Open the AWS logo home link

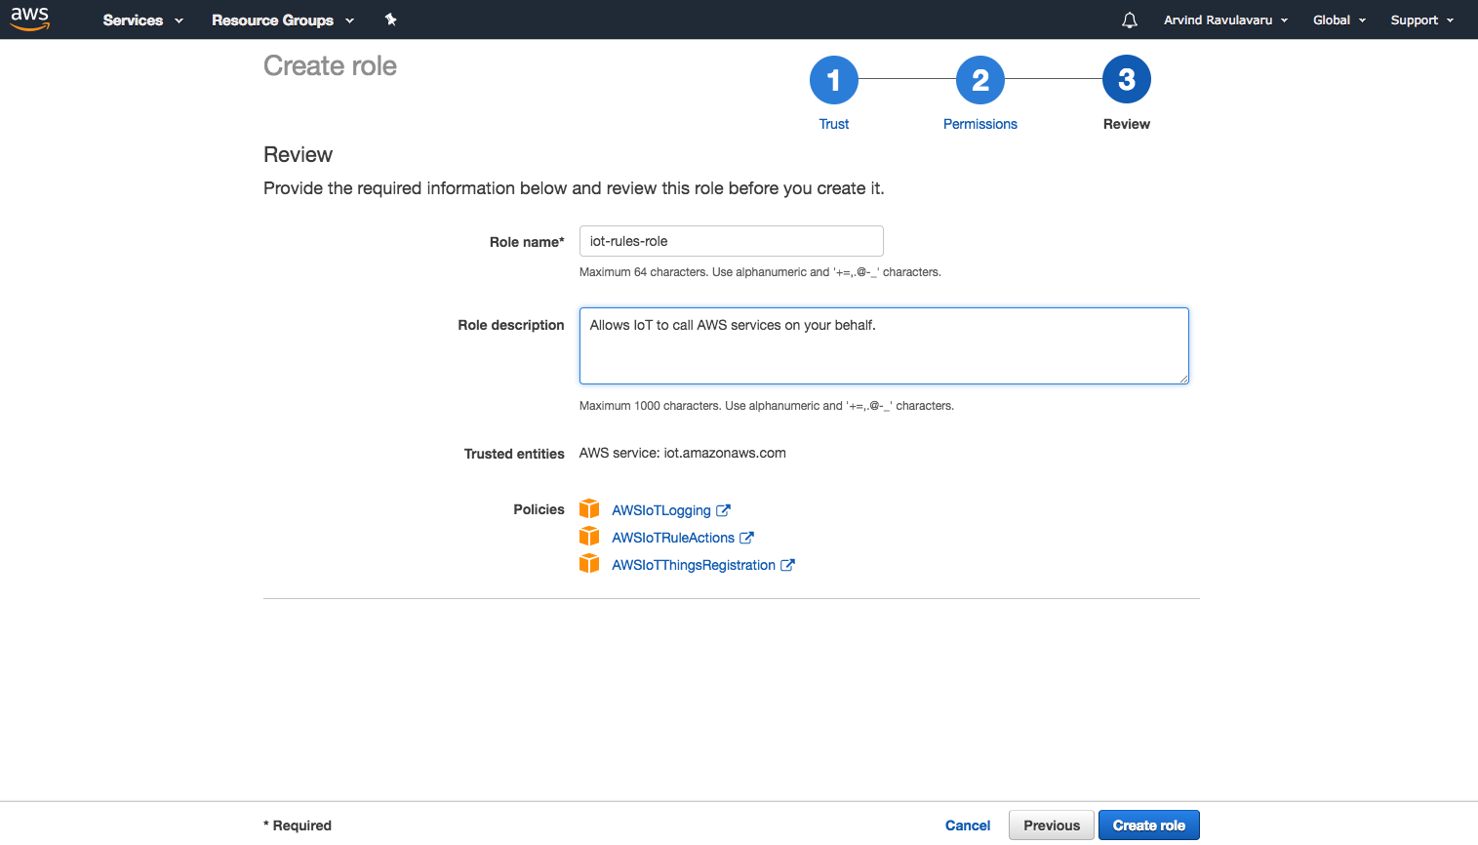click(30, 19)
